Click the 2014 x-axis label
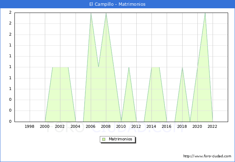The image size is (235, 162). pos(151,126)
